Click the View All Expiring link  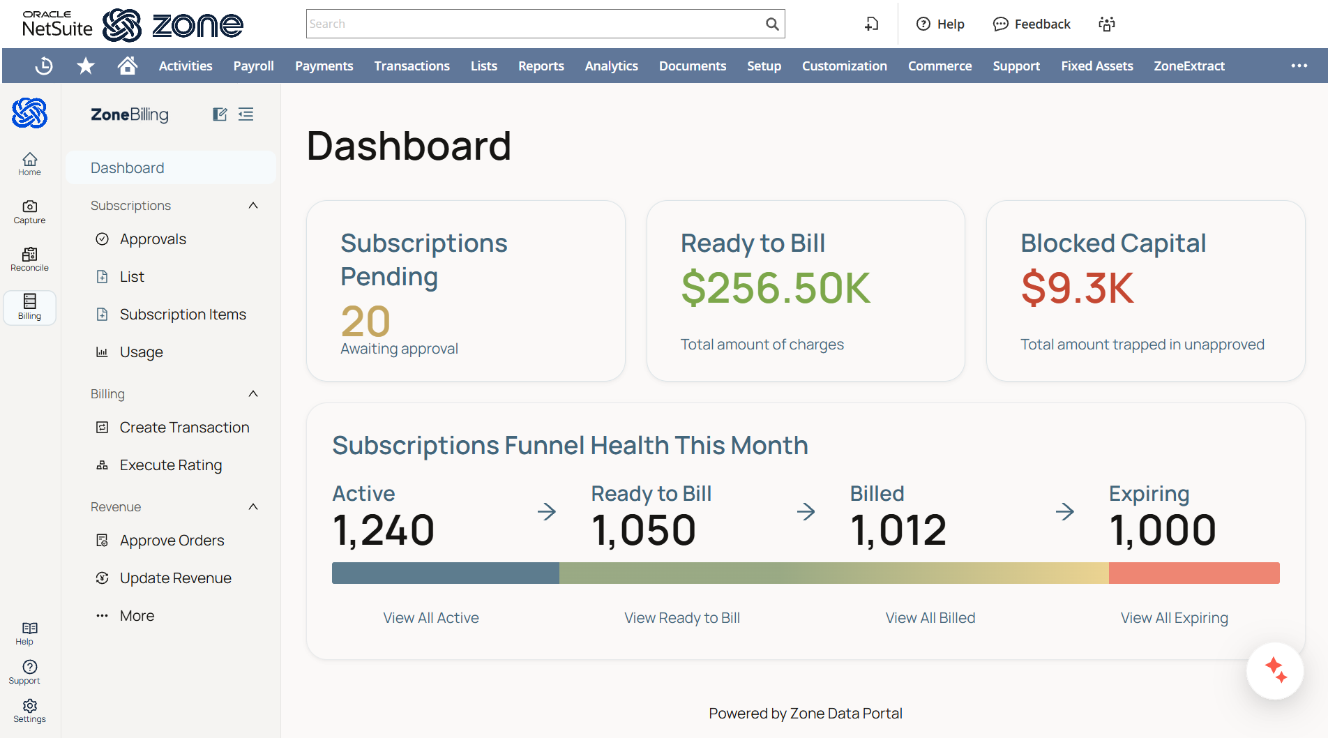pyautogui.click(x=1175, y=618)
